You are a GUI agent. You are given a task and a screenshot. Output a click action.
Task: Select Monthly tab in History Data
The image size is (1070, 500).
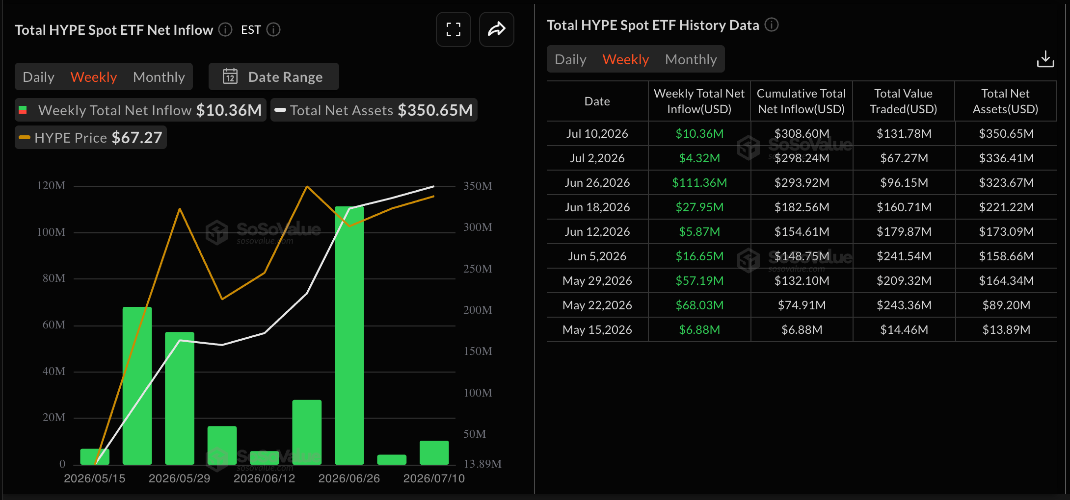click(691, 59)
